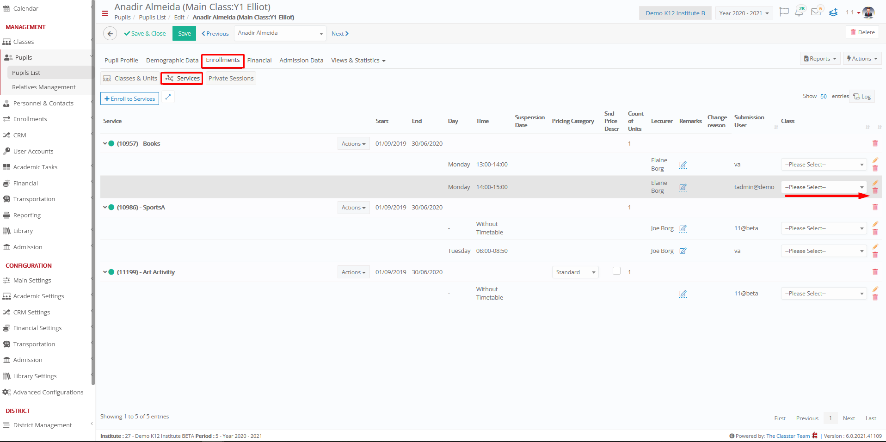Viewport: 886px width, 442px height.
Task: Open the pupil selector Anadir Almeida dropdown
Action: click(280, 33)
